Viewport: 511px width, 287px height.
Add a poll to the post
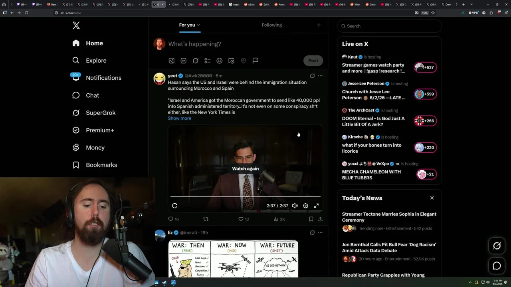(x=207, y=61)
